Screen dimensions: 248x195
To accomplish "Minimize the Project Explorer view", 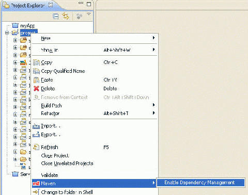I will click(81, 3).
